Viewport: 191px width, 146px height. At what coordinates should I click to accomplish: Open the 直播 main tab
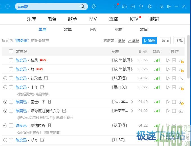(114, 19)
